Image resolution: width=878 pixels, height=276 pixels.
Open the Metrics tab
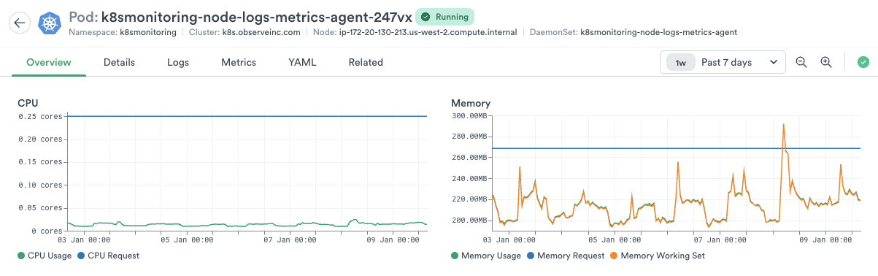pyautogui.click(x=239, y=62)
